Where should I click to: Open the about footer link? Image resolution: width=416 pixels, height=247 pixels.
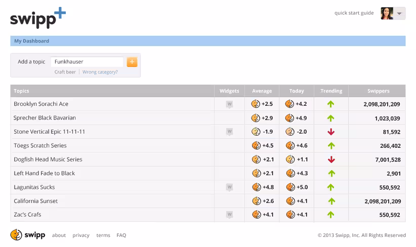pyautogui.click(x=59, y=235)
